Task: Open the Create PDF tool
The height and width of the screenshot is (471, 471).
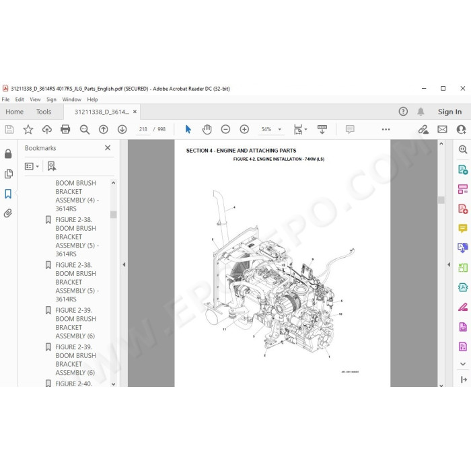Action: (x=463, y=209)
